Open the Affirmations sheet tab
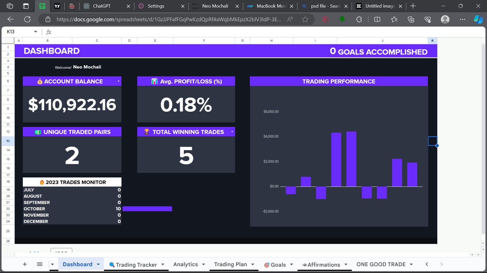The height and width of the screenshot is (273, 487). [321, 265]
